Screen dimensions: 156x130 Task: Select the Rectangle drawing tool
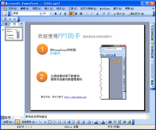click(x=50, y=122)
